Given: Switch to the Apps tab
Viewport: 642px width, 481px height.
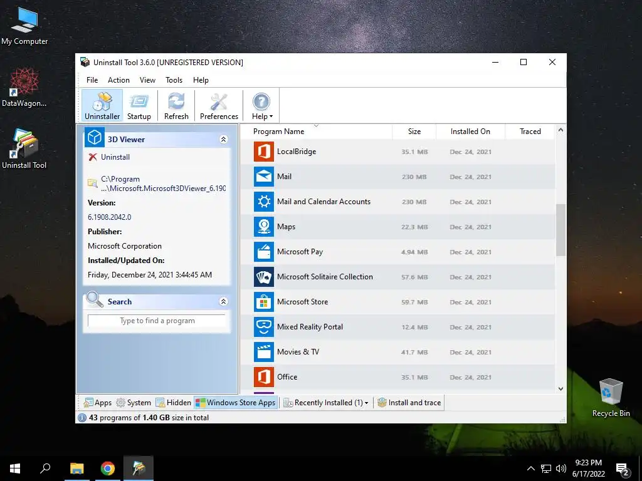Looking at the screenshot, I should (97, 403).
